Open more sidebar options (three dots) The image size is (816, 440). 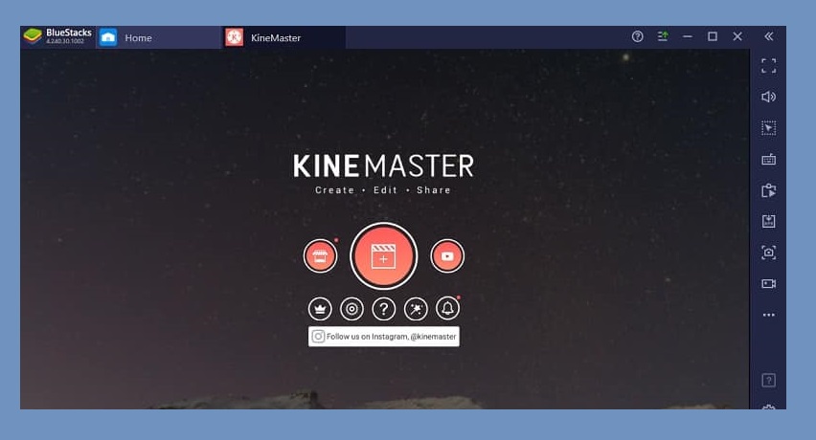pos(769,315)
